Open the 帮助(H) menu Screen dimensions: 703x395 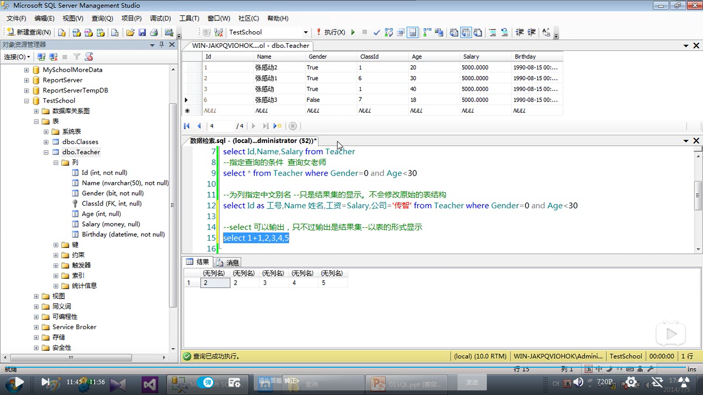(x=278, y=18)
